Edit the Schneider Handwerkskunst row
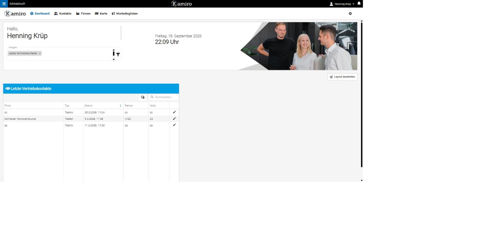 (x=174, y=119)
